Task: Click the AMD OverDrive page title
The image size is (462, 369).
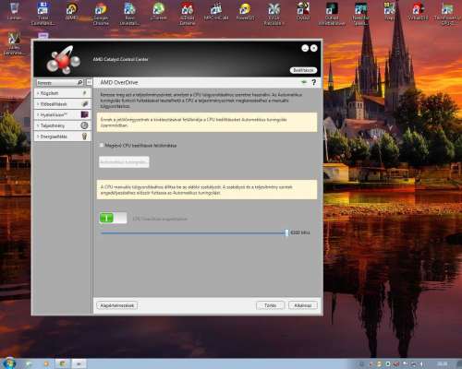Action: 119,82
